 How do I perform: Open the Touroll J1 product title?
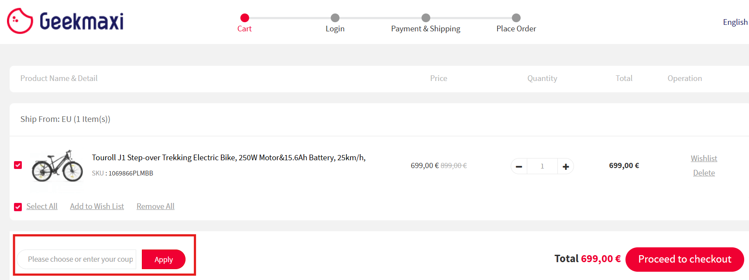click(228, 158)
